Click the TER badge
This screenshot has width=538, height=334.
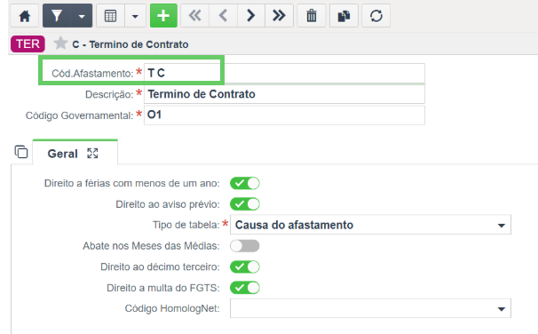tap(28, 44)
